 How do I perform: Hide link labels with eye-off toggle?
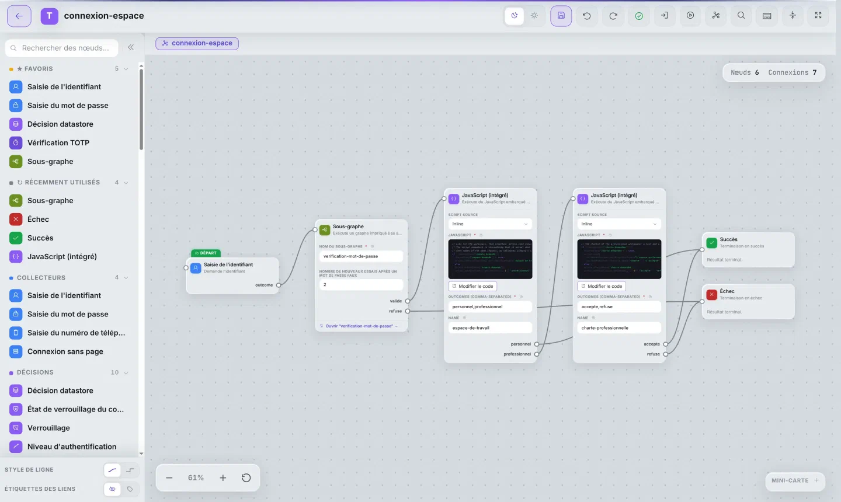[112, 489]
